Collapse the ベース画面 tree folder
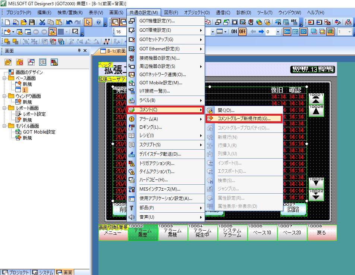The width and height of the screenshot is (355, 275). pos(4,78)
